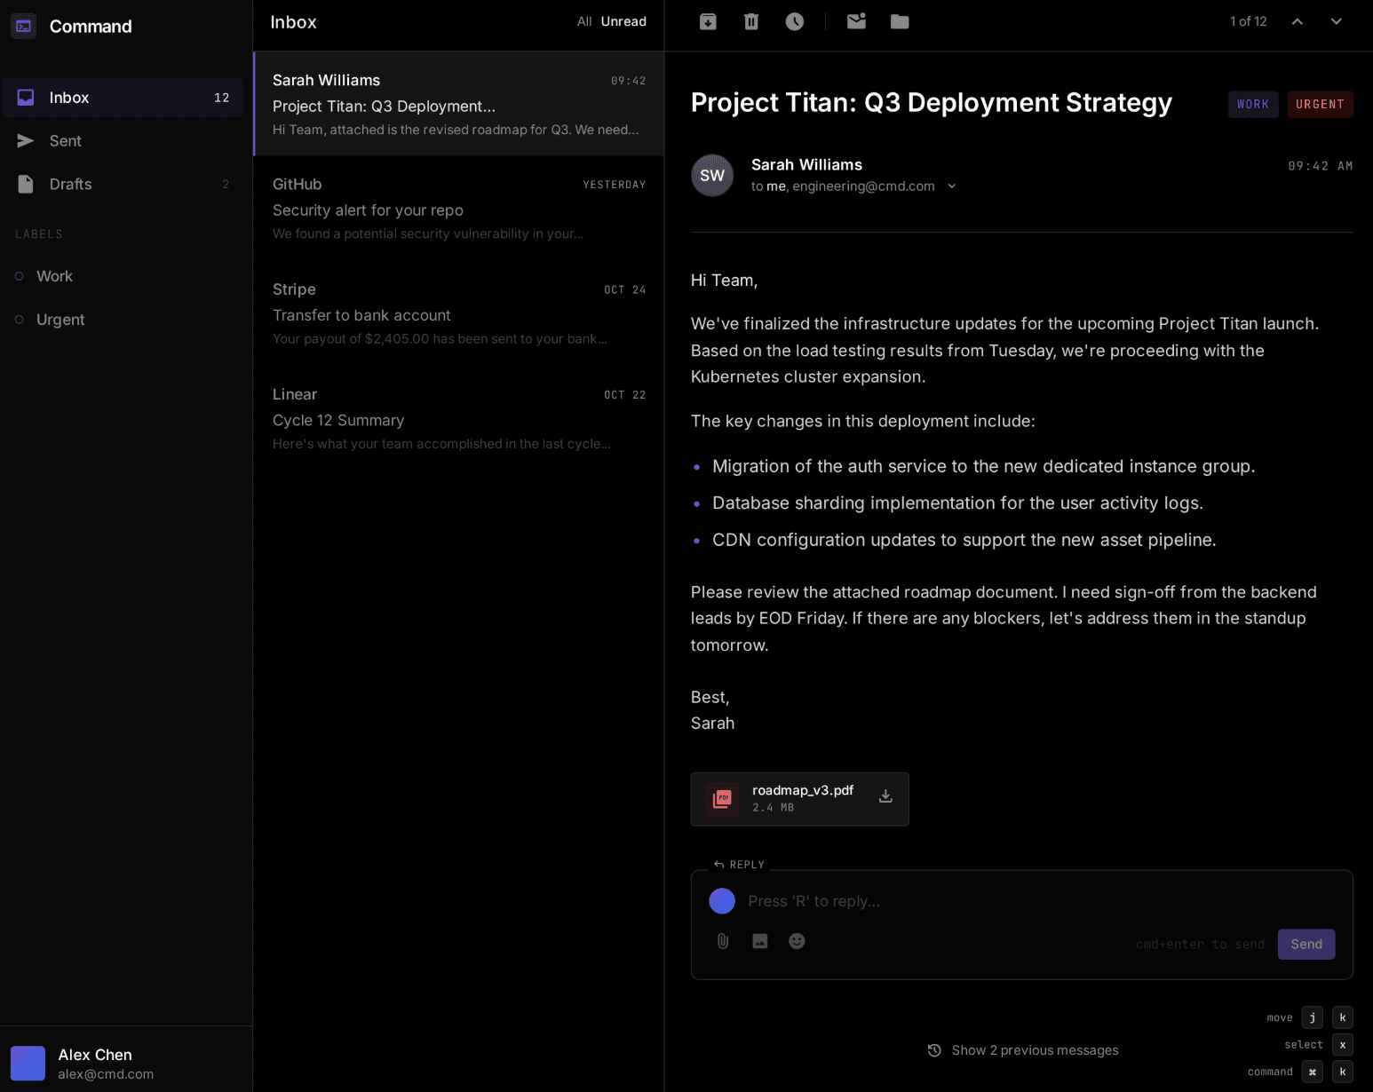Open the Drafts folder
Image resolution: width=1373 pixels, height=1092 pixels.
pyautogui.click(x=70, y=184)
